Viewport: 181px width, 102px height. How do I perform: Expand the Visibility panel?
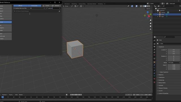(x=161, y=85)
